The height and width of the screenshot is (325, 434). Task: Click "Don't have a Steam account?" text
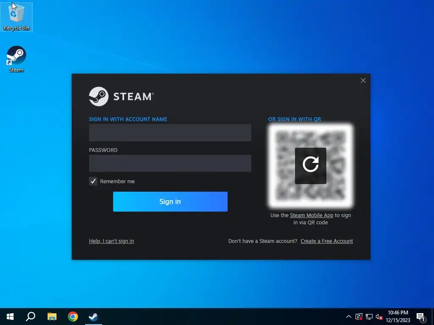tap(263, 241)
